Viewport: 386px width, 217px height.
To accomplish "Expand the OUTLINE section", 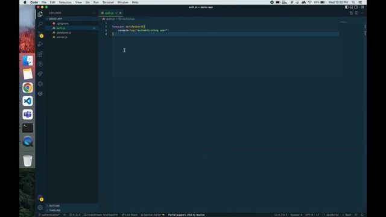I will point(71,206).
